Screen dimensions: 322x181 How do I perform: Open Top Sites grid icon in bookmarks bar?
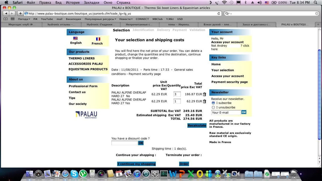(x=12, y=19)
